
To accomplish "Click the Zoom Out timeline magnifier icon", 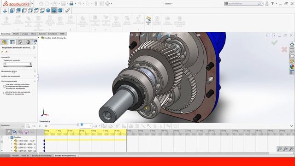I will [291, 149].
